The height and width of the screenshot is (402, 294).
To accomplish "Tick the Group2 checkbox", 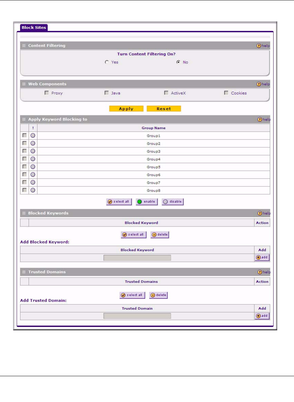I will coord(24,143).
